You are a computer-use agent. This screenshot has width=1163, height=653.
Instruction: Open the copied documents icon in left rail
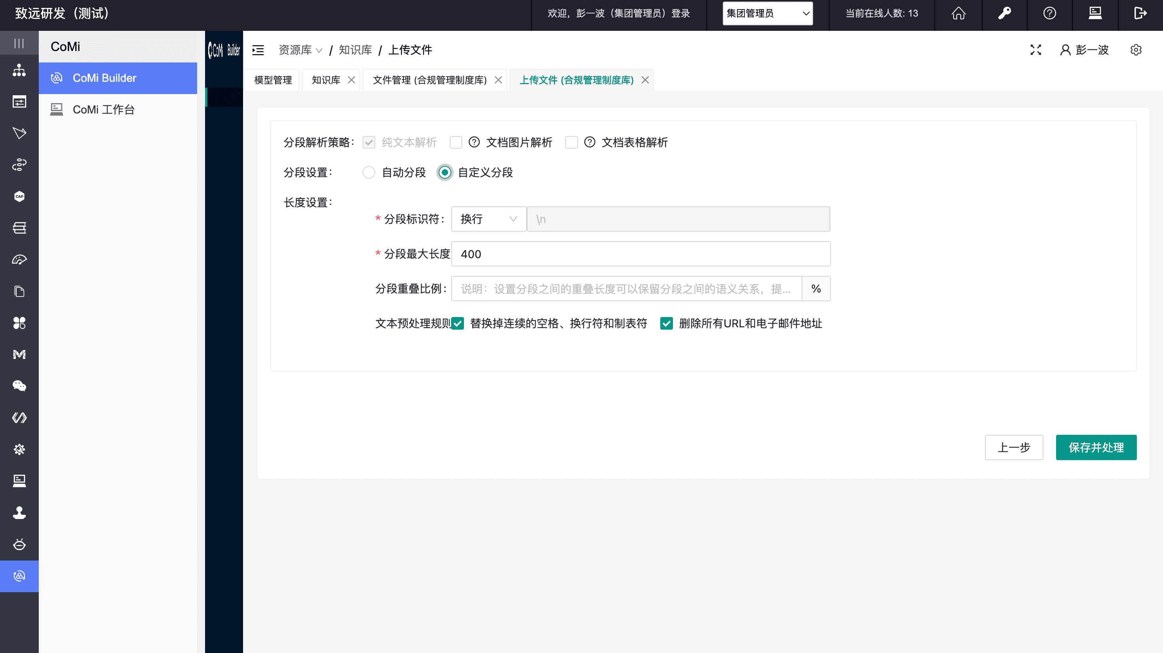tap(19, 291)
